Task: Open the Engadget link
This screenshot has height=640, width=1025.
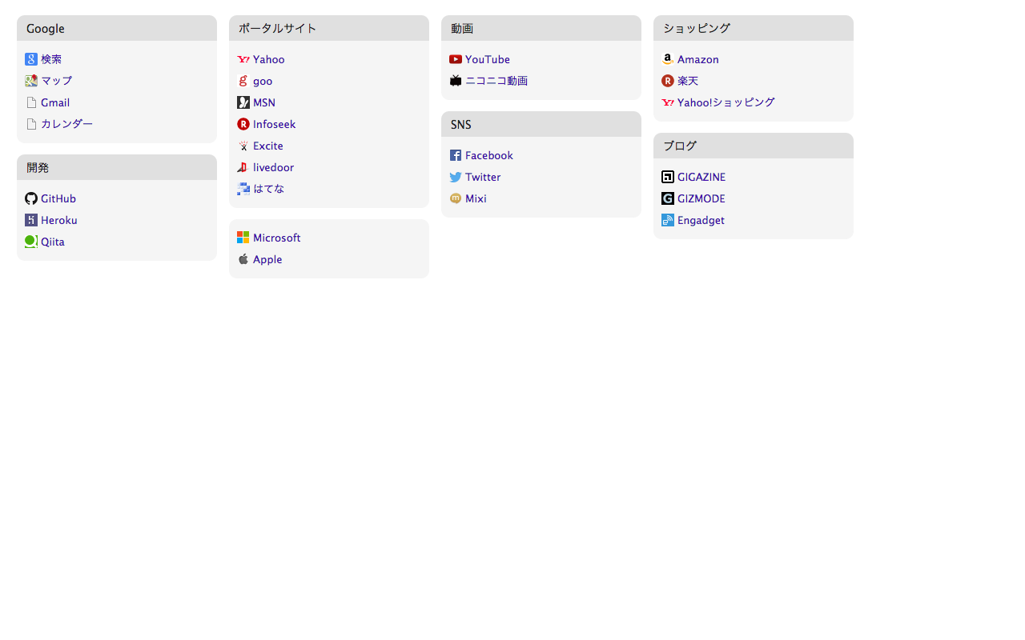Action: click(x=701, y=220)
